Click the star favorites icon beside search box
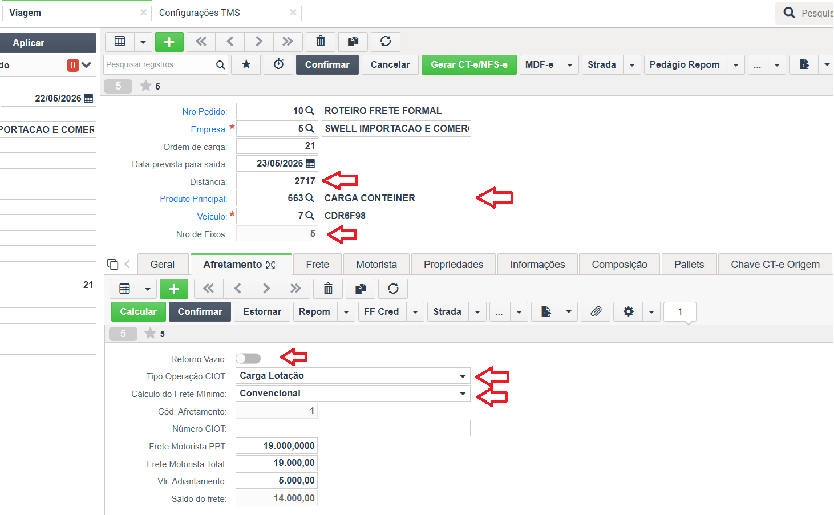Screen dimensions: 834x515 point(246,64)
